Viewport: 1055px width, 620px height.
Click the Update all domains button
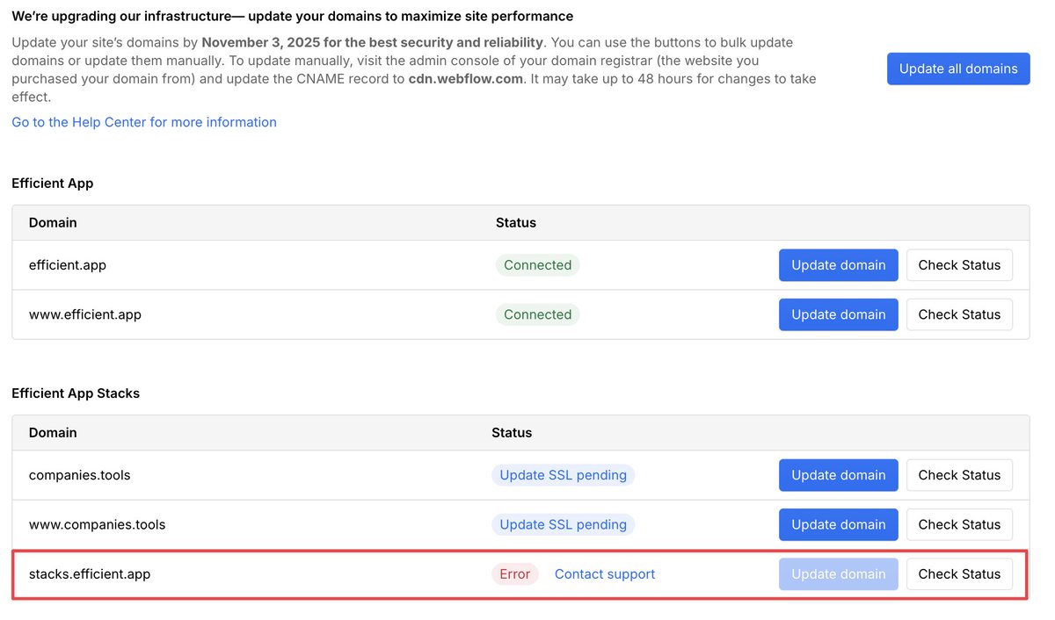point(958,68)
